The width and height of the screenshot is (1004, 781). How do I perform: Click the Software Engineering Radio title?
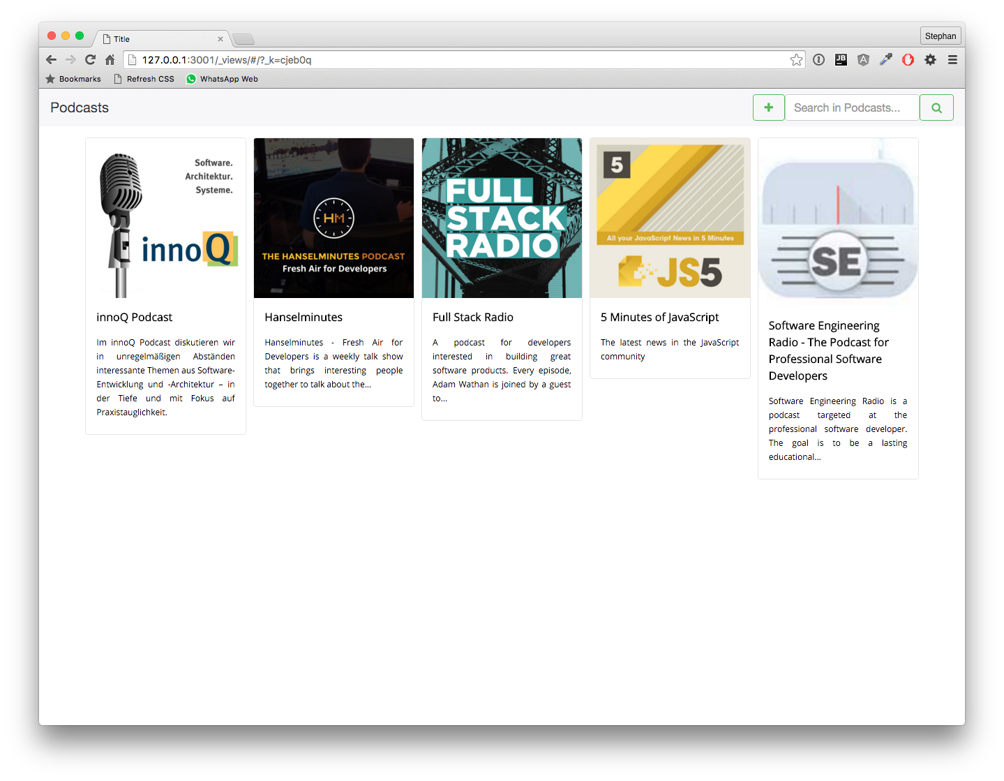829,350
